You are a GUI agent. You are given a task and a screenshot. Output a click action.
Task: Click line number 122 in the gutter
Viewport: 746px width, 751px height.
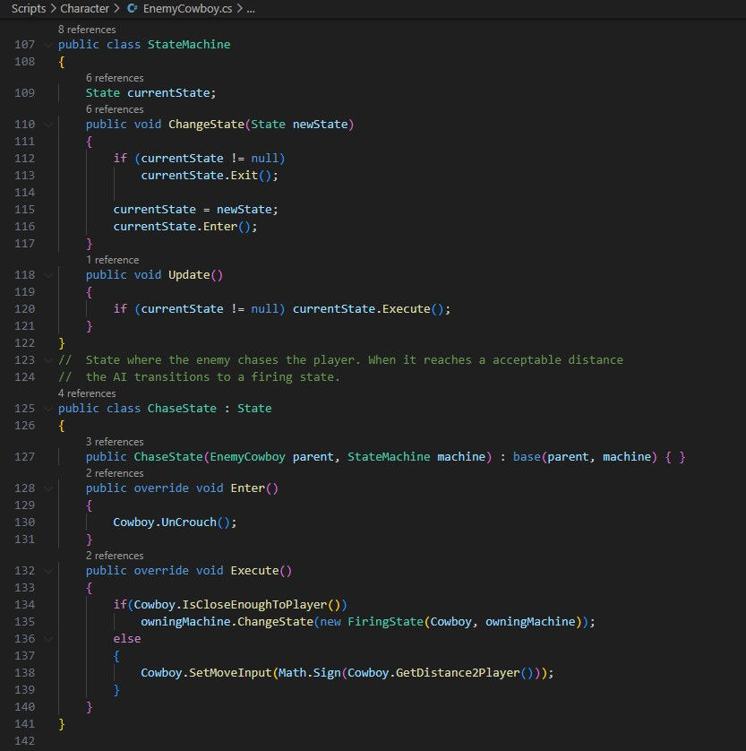24,343
